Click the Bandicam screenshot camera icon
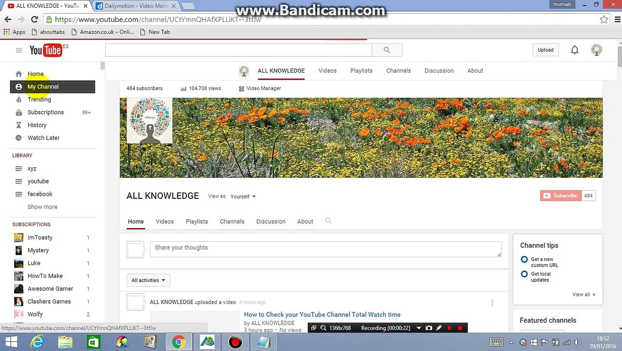This screenshot has width=622, height=351. pos(429,328)
